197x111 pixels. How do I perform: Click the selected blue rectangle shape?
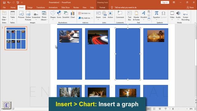(128, 54)
